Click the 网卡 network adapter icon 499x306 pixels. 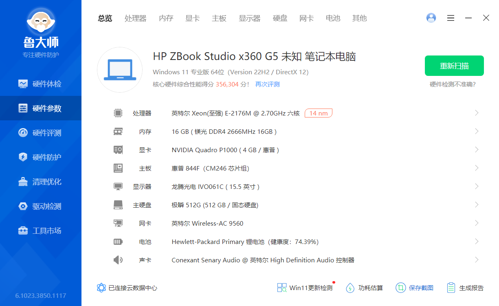[118, 223]
